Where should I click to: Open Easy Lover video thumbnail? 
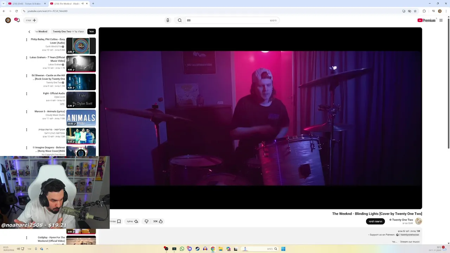(x=81, y=46)
